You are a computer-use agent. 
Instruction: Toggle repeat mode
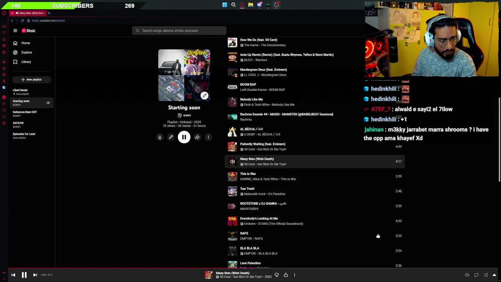point(476,275)
